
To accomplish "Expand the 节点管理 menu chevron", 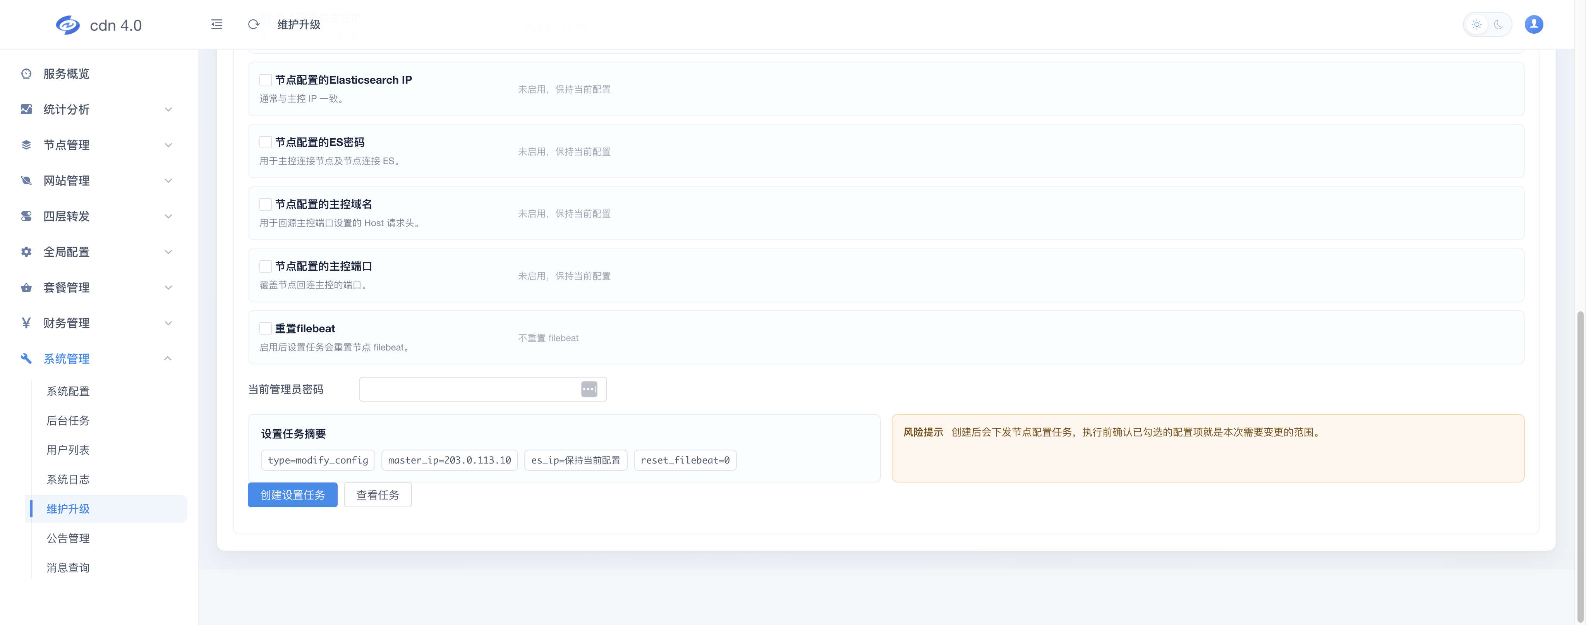I will pyautogui.click(x=168, y=145).
